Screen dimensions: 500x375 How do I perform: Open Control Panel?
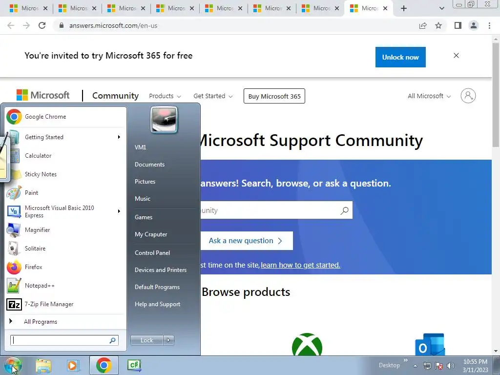point(152,253)
